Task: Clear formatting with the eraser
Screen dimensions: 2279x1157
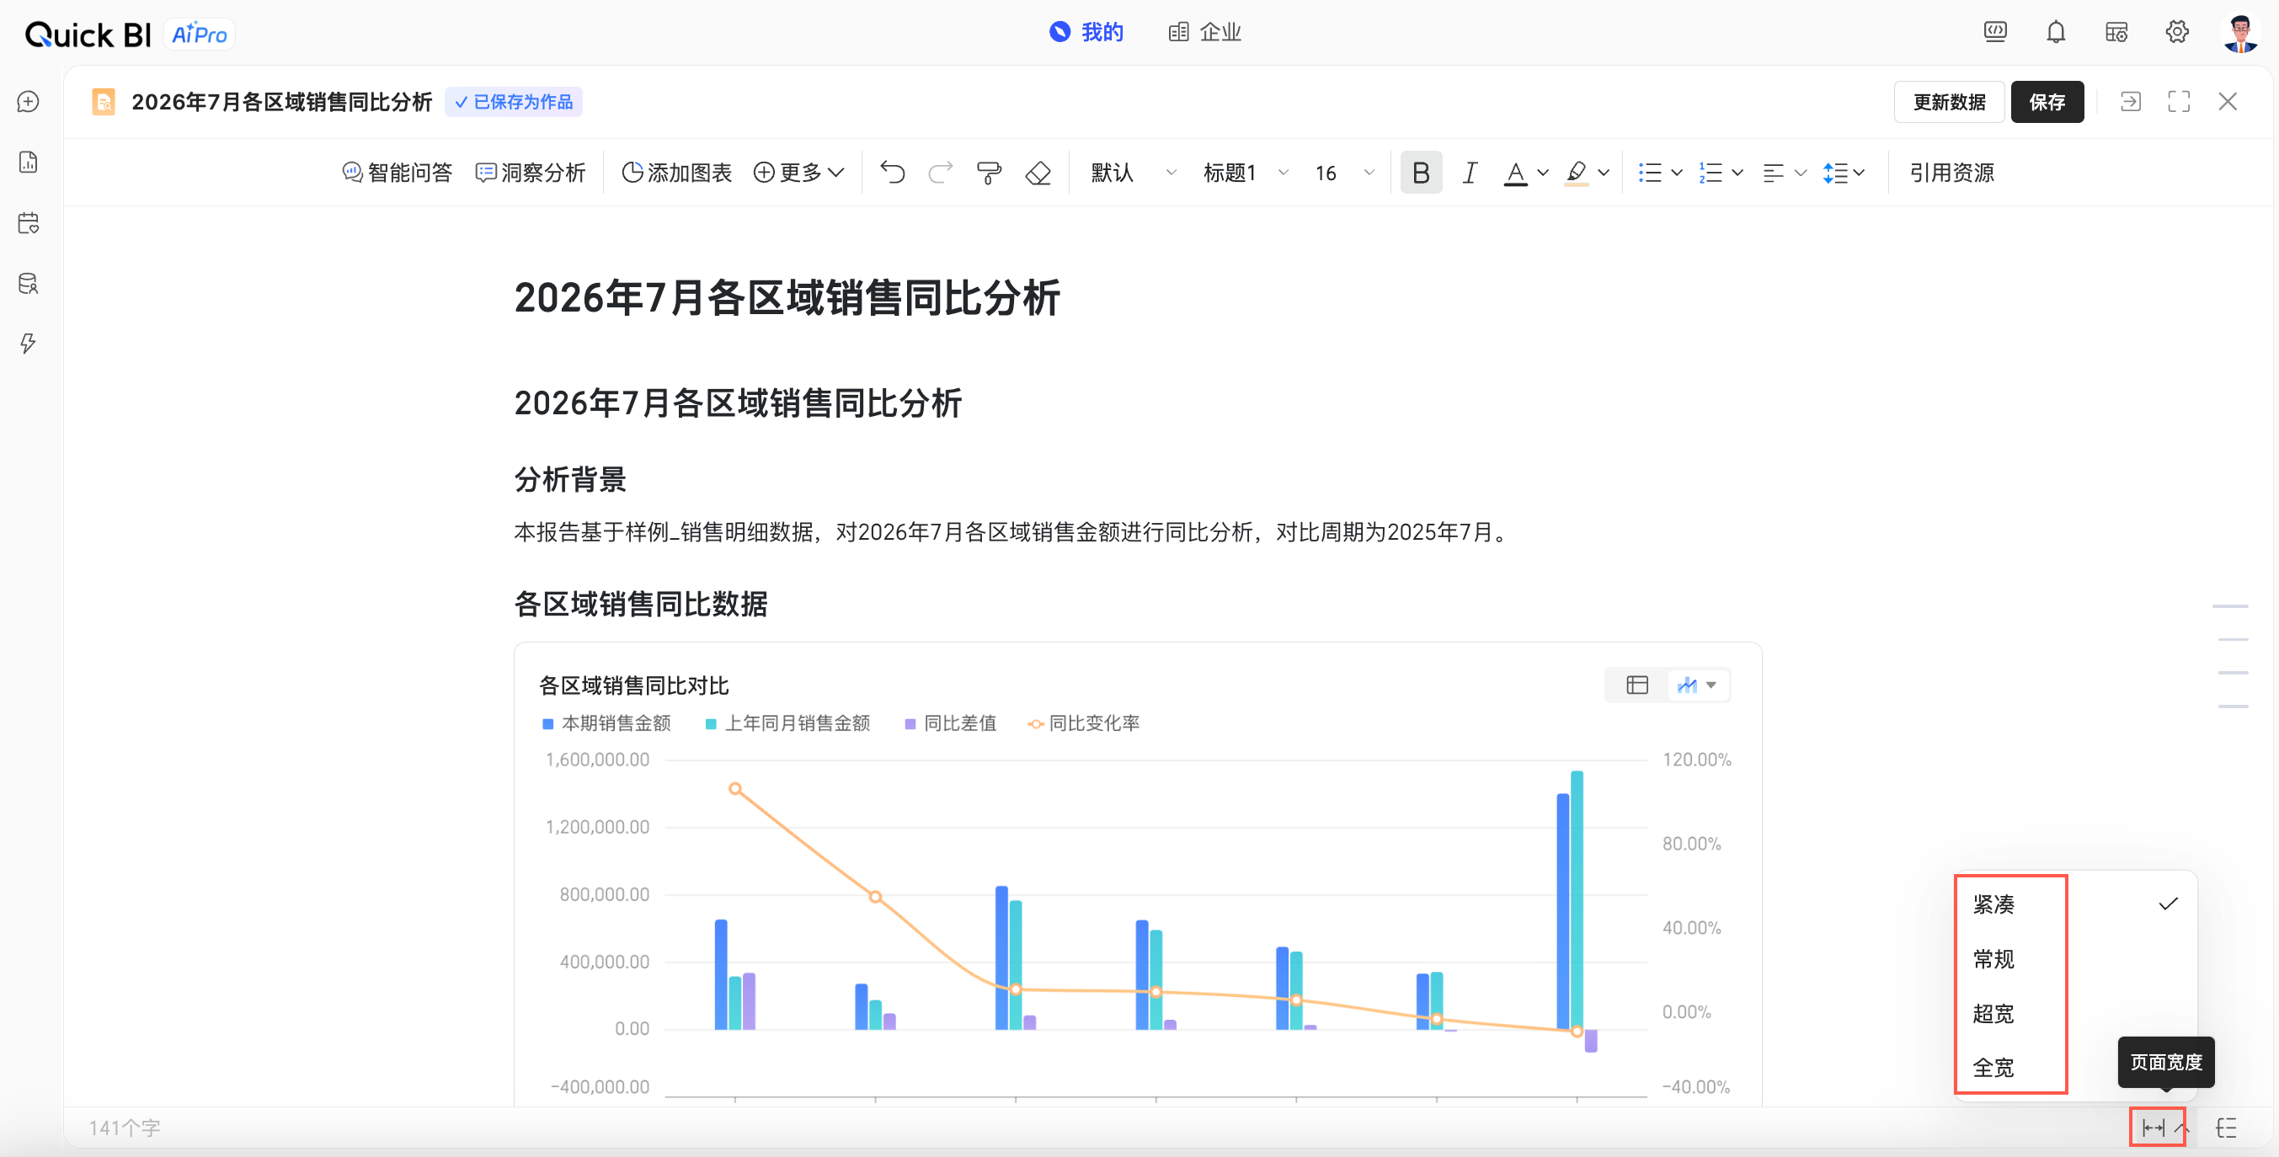Action: [x=1038, y=173]
